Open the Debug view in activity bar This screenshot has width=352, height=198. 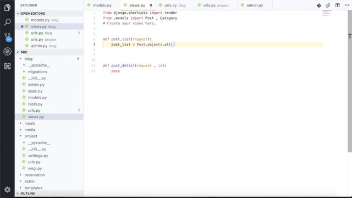(x=7, y=51)
